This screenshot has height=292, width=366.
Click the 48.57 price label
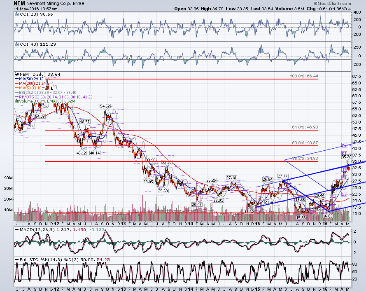85,122
